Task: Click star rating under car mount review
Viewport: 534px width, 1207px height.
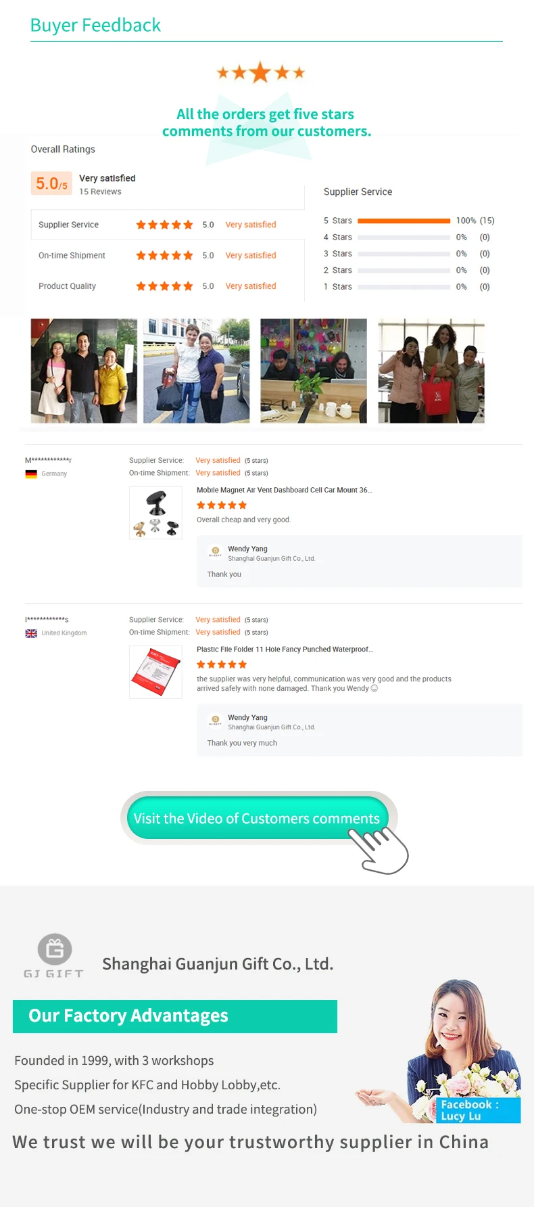Action: click(222, 505)
